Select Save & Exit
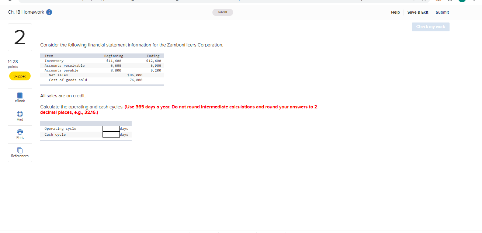The image size is (482, 233). tap(418, 12)
